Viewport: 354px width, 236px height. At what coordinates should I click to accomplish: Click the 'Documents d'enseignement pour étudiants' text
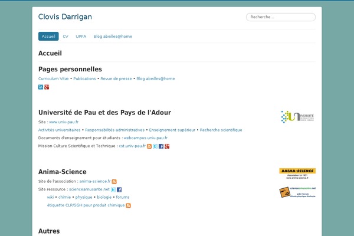79,138
